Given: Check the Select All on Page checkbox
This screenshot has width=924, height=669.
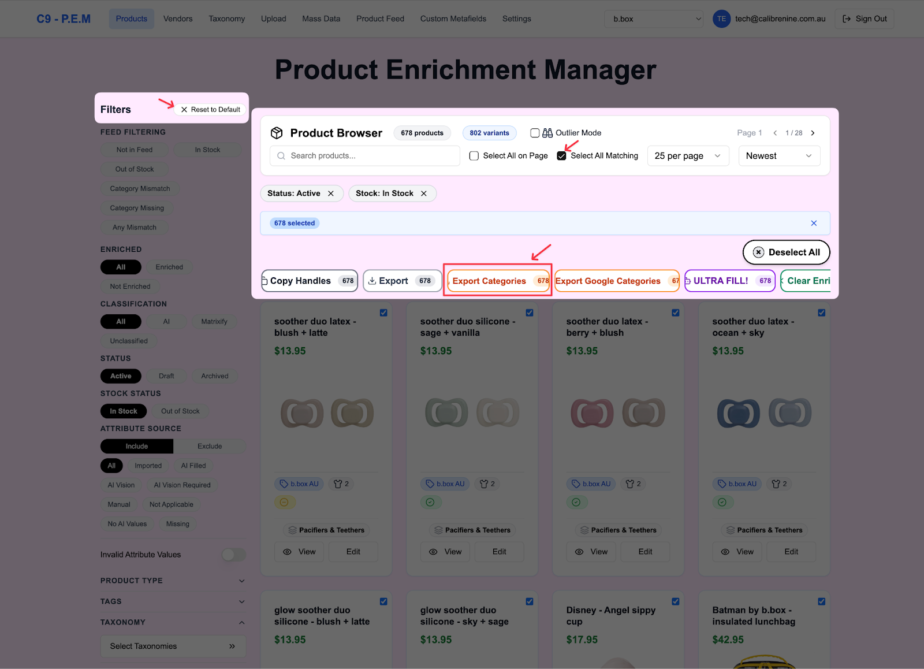Looking at the screenshot, I should 474,156.
